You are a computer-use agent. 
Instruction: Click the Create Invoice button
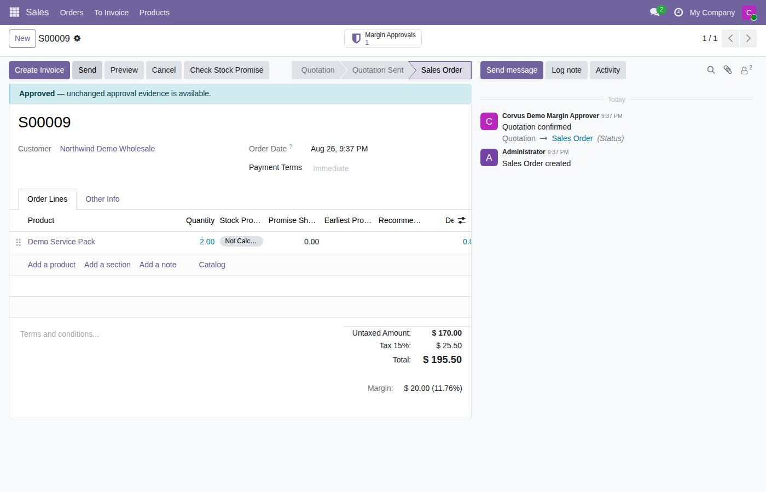click(x=39, y=70)
